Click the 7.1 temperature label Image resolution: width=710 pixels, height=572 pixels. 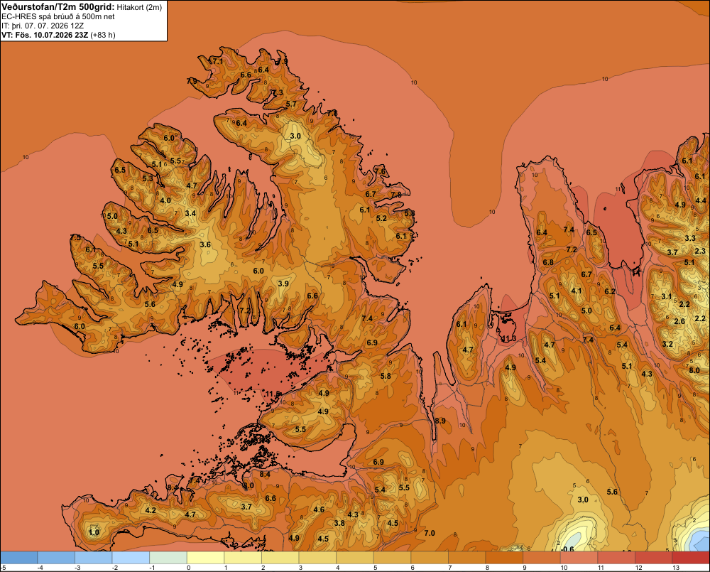tap(217, 61)
